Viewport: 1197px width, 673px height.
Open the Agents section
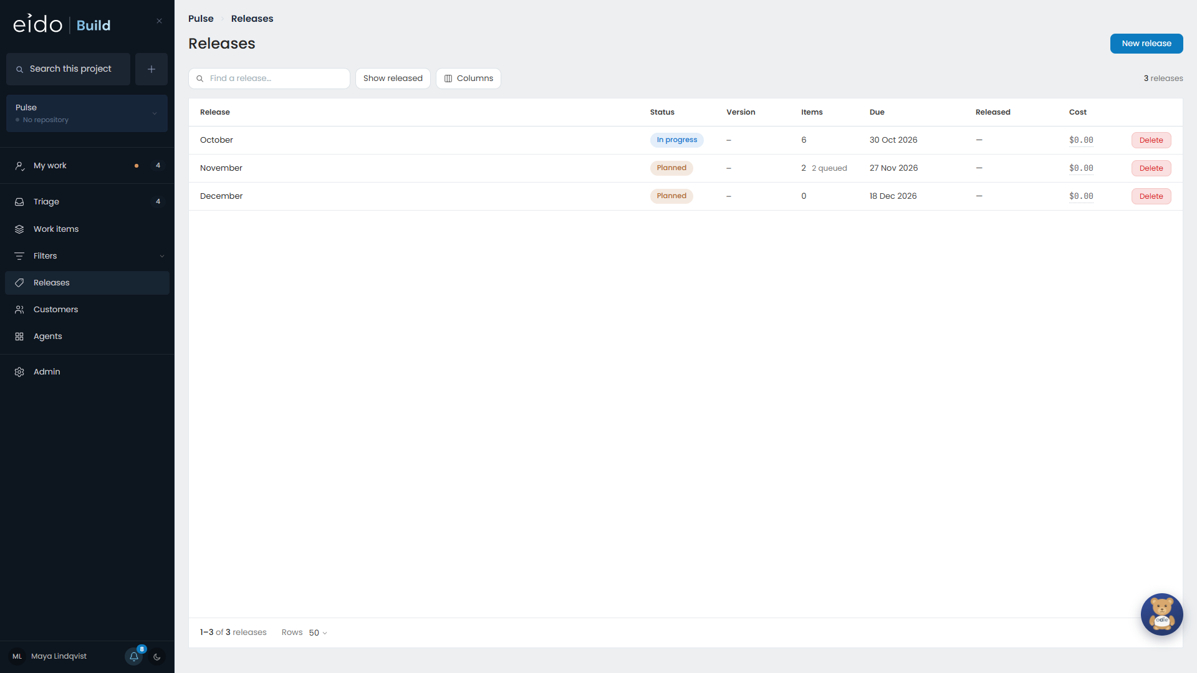87,336
